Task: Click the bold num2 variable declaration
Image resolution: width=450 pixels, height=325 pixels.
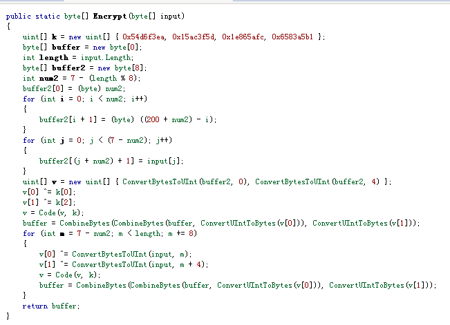Action: pos(49,78)
